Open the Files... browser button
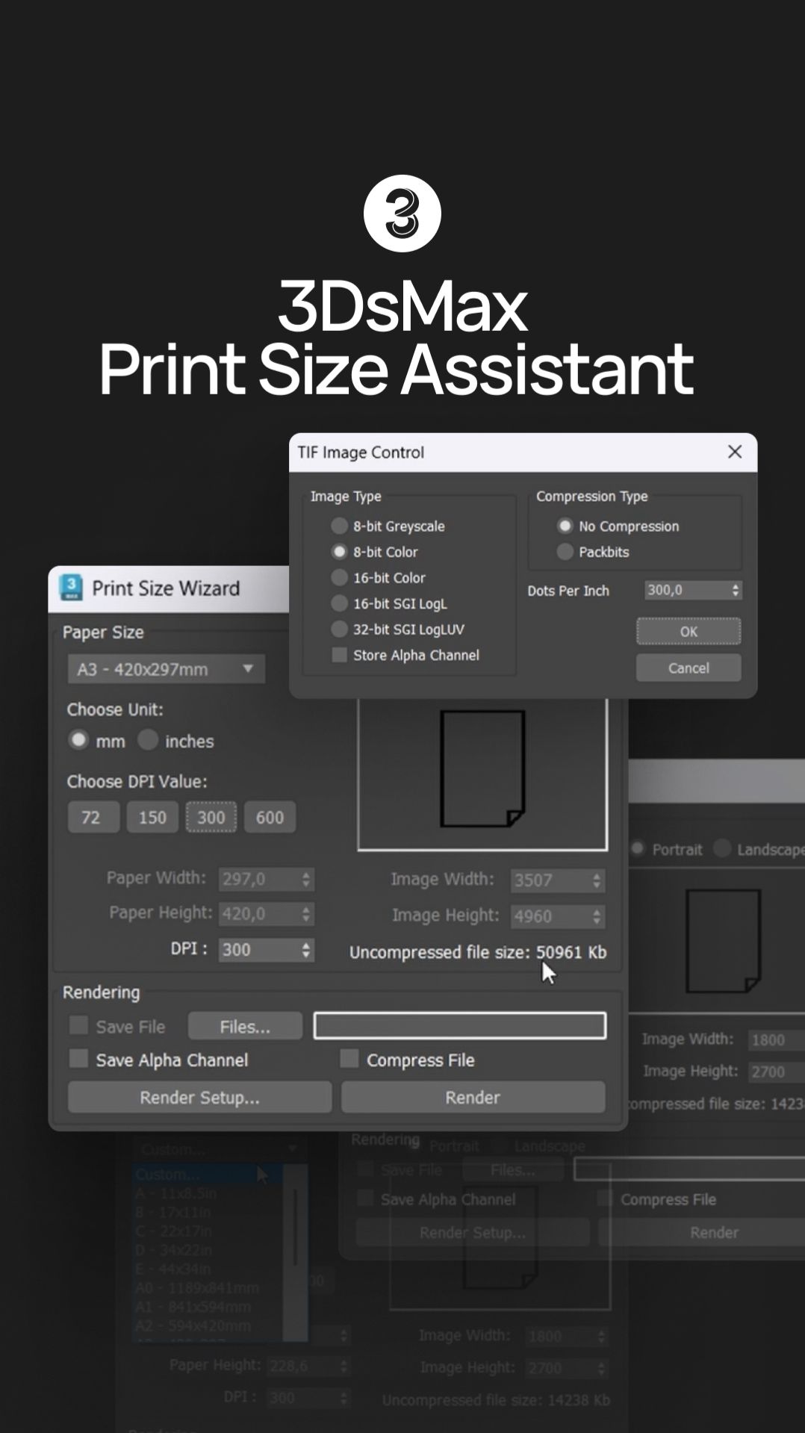The image size is (805, 1433). point(245,1027)
